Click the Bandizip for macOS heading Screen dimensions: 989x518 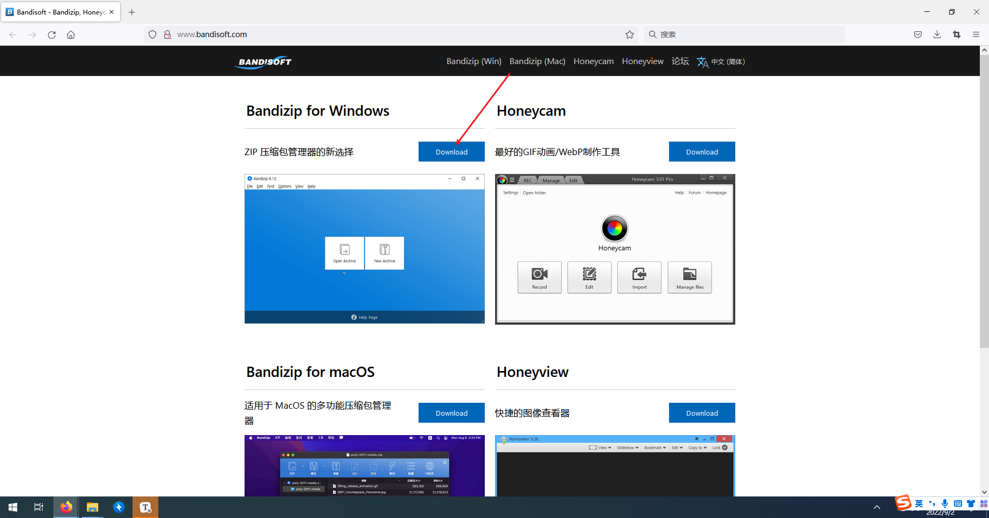tap(310, 372)
